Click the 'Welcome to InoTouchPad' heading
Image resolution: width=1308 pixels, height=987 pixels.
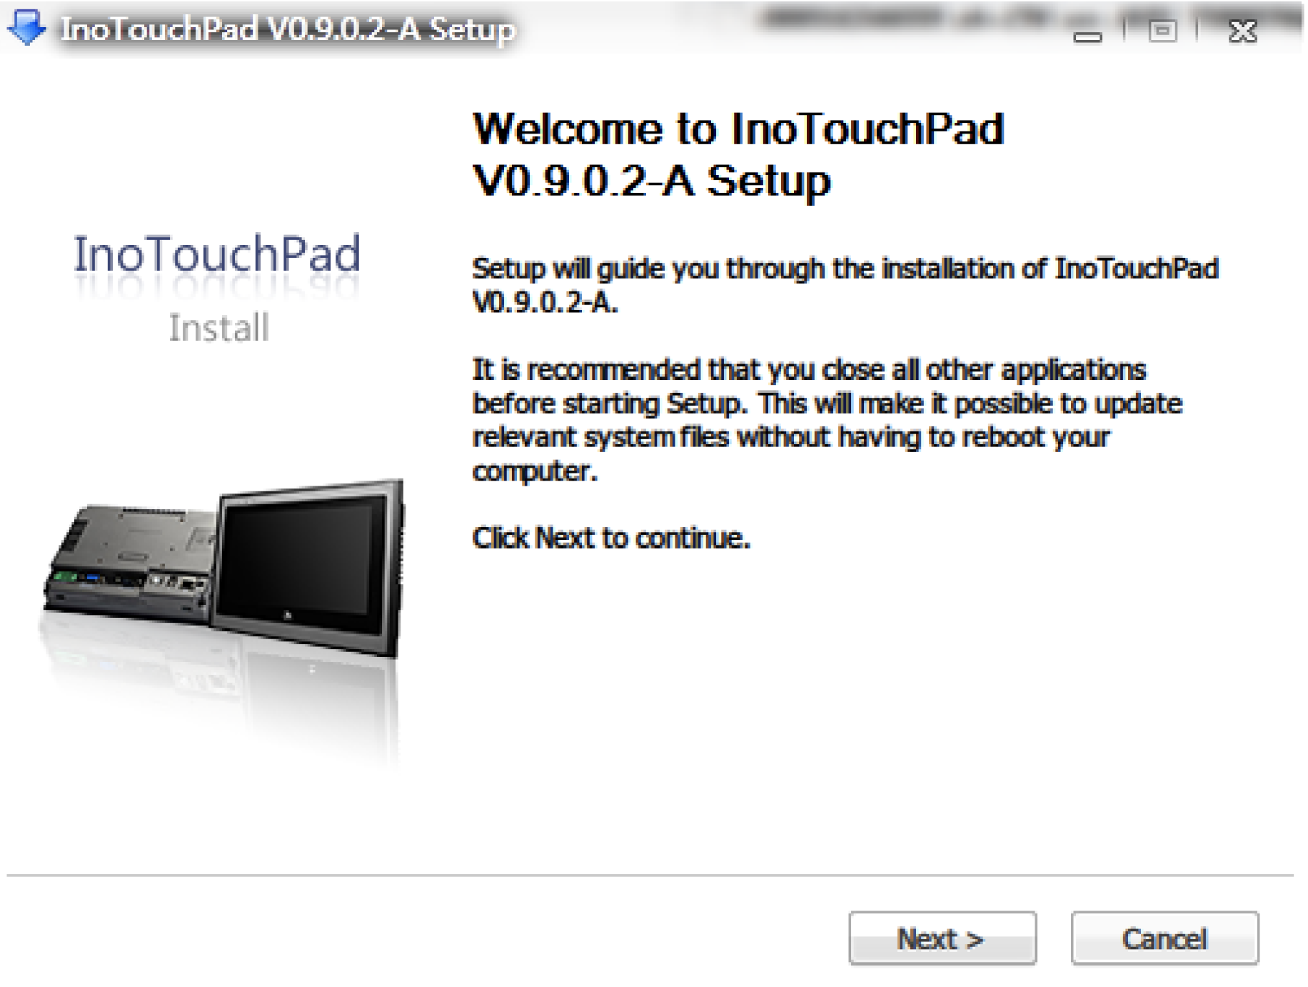tap(738, 154)
